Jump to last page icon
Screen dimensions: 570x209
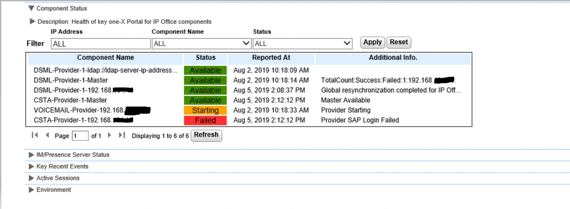point(122,136)
